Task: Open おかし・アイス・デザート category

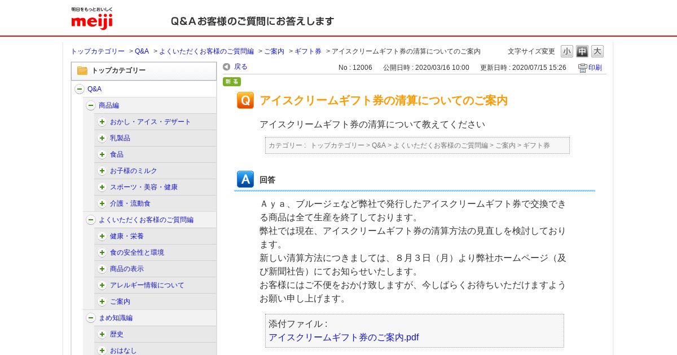Action: [151, 122]
